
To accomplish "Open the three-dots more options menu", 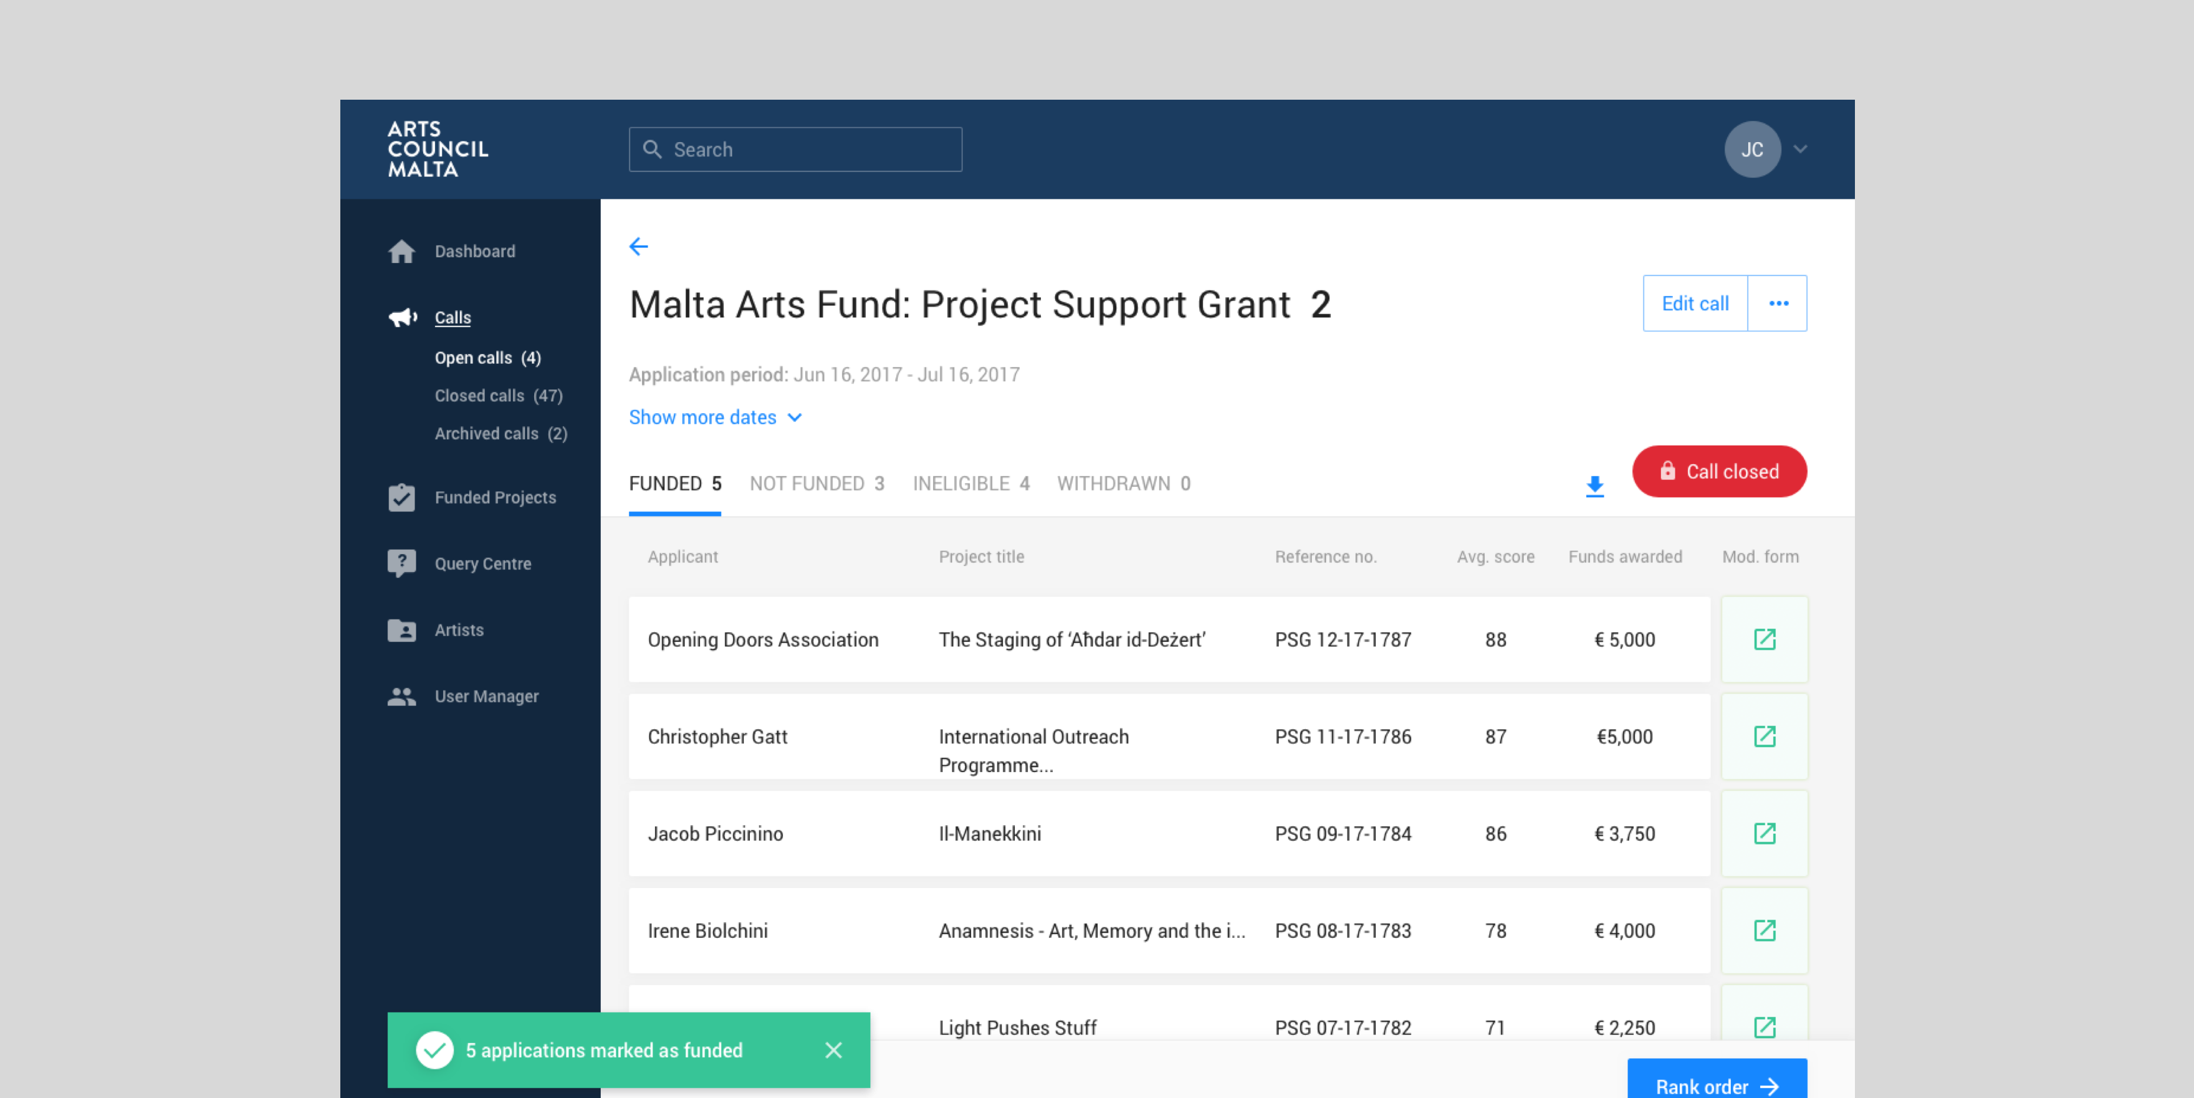I will (x=1778, y=303).
